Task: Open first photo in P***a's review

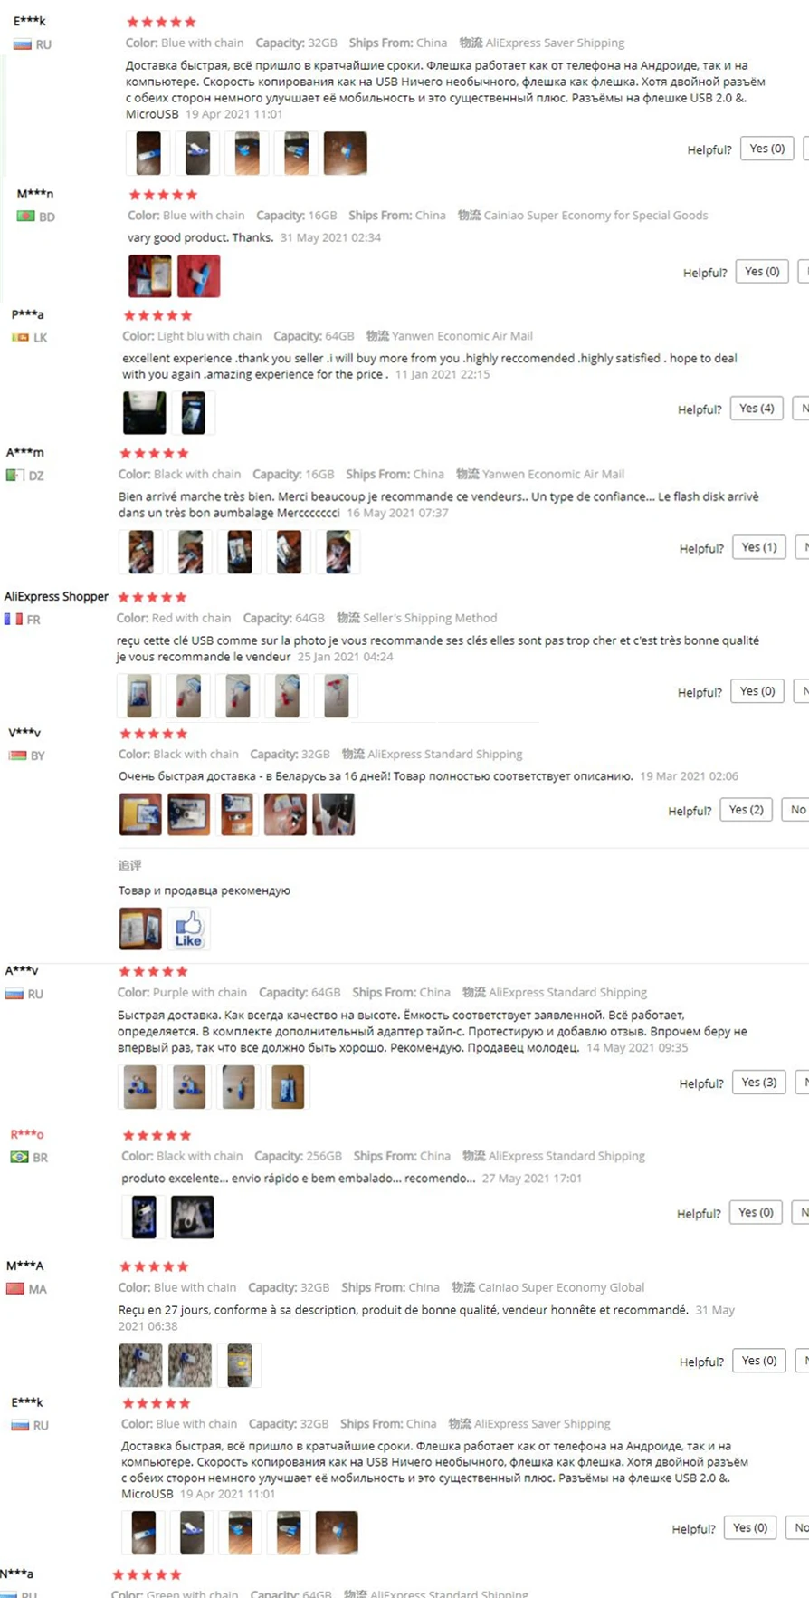Action: 145,413
